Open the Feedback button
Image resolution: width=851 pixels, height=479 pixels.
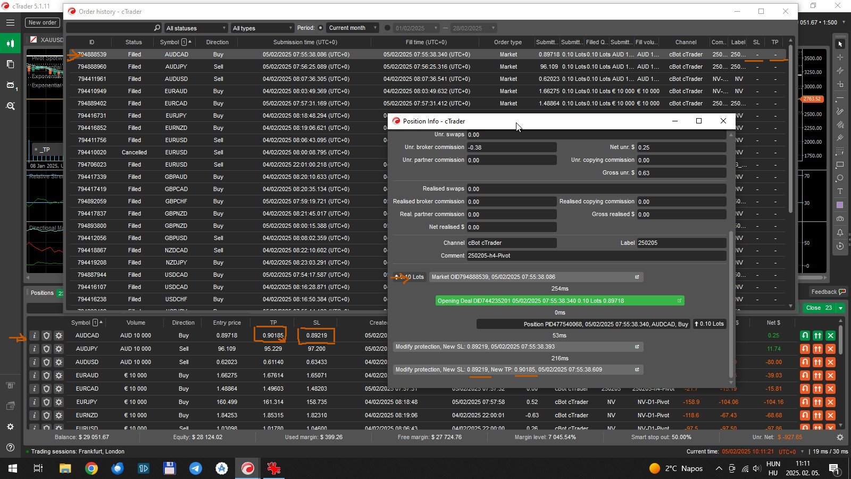pyautogui.click(x=828, y=292)
